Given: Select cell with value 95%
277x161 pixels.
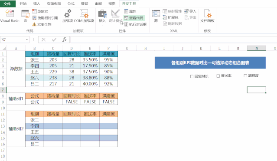Looking at the screenshot, I should pos(108,60).
